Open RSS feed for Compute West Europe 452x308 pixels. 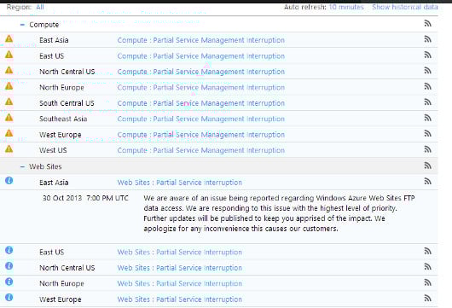point(428,134)
